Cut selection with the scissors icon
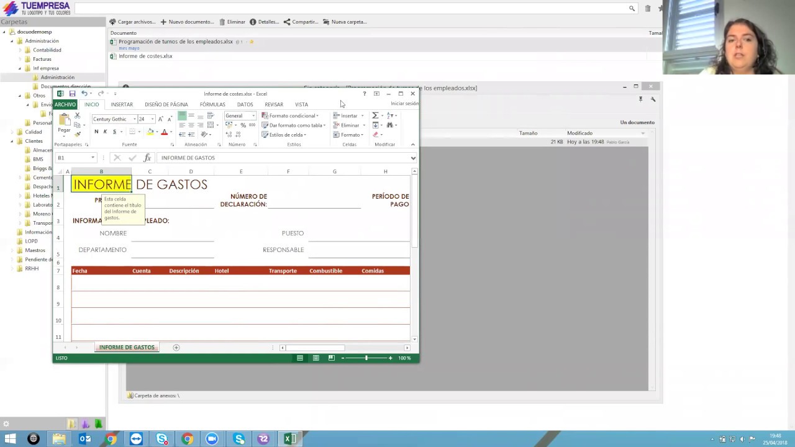The width and height of the screenshot is (795, 447). point(78,116)
